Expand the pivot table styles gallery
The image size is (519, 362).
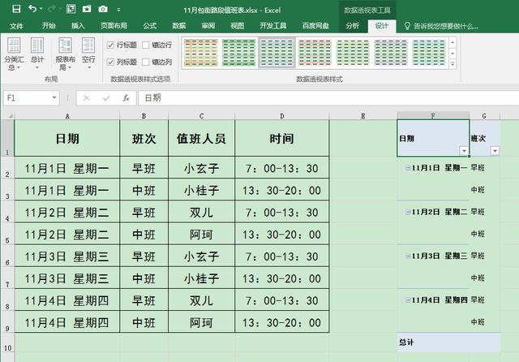(453, 64)
